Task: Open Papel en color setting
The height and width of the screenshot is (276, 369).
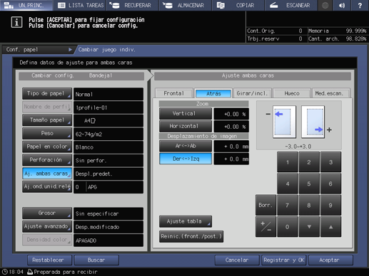Action: pyautogui.click(x=47, y=147)
